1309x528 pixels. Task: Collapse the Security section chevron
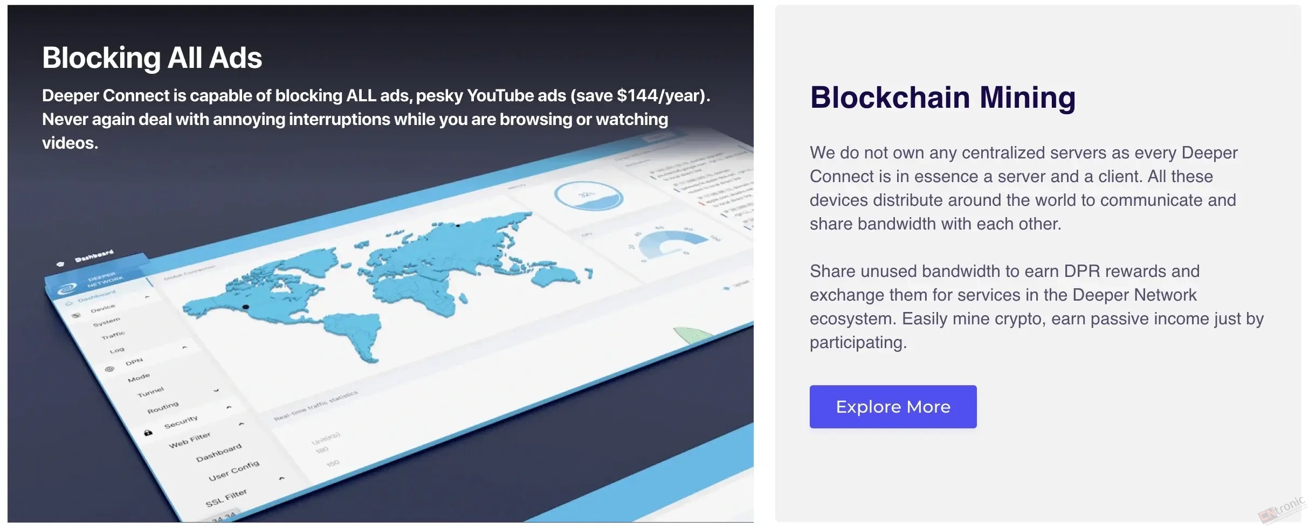(x=229, y=407)
